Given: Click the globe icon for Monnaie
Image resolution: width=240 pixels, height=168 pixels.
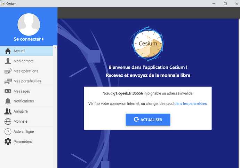Looking at the screenshot, I should point(8,122).
